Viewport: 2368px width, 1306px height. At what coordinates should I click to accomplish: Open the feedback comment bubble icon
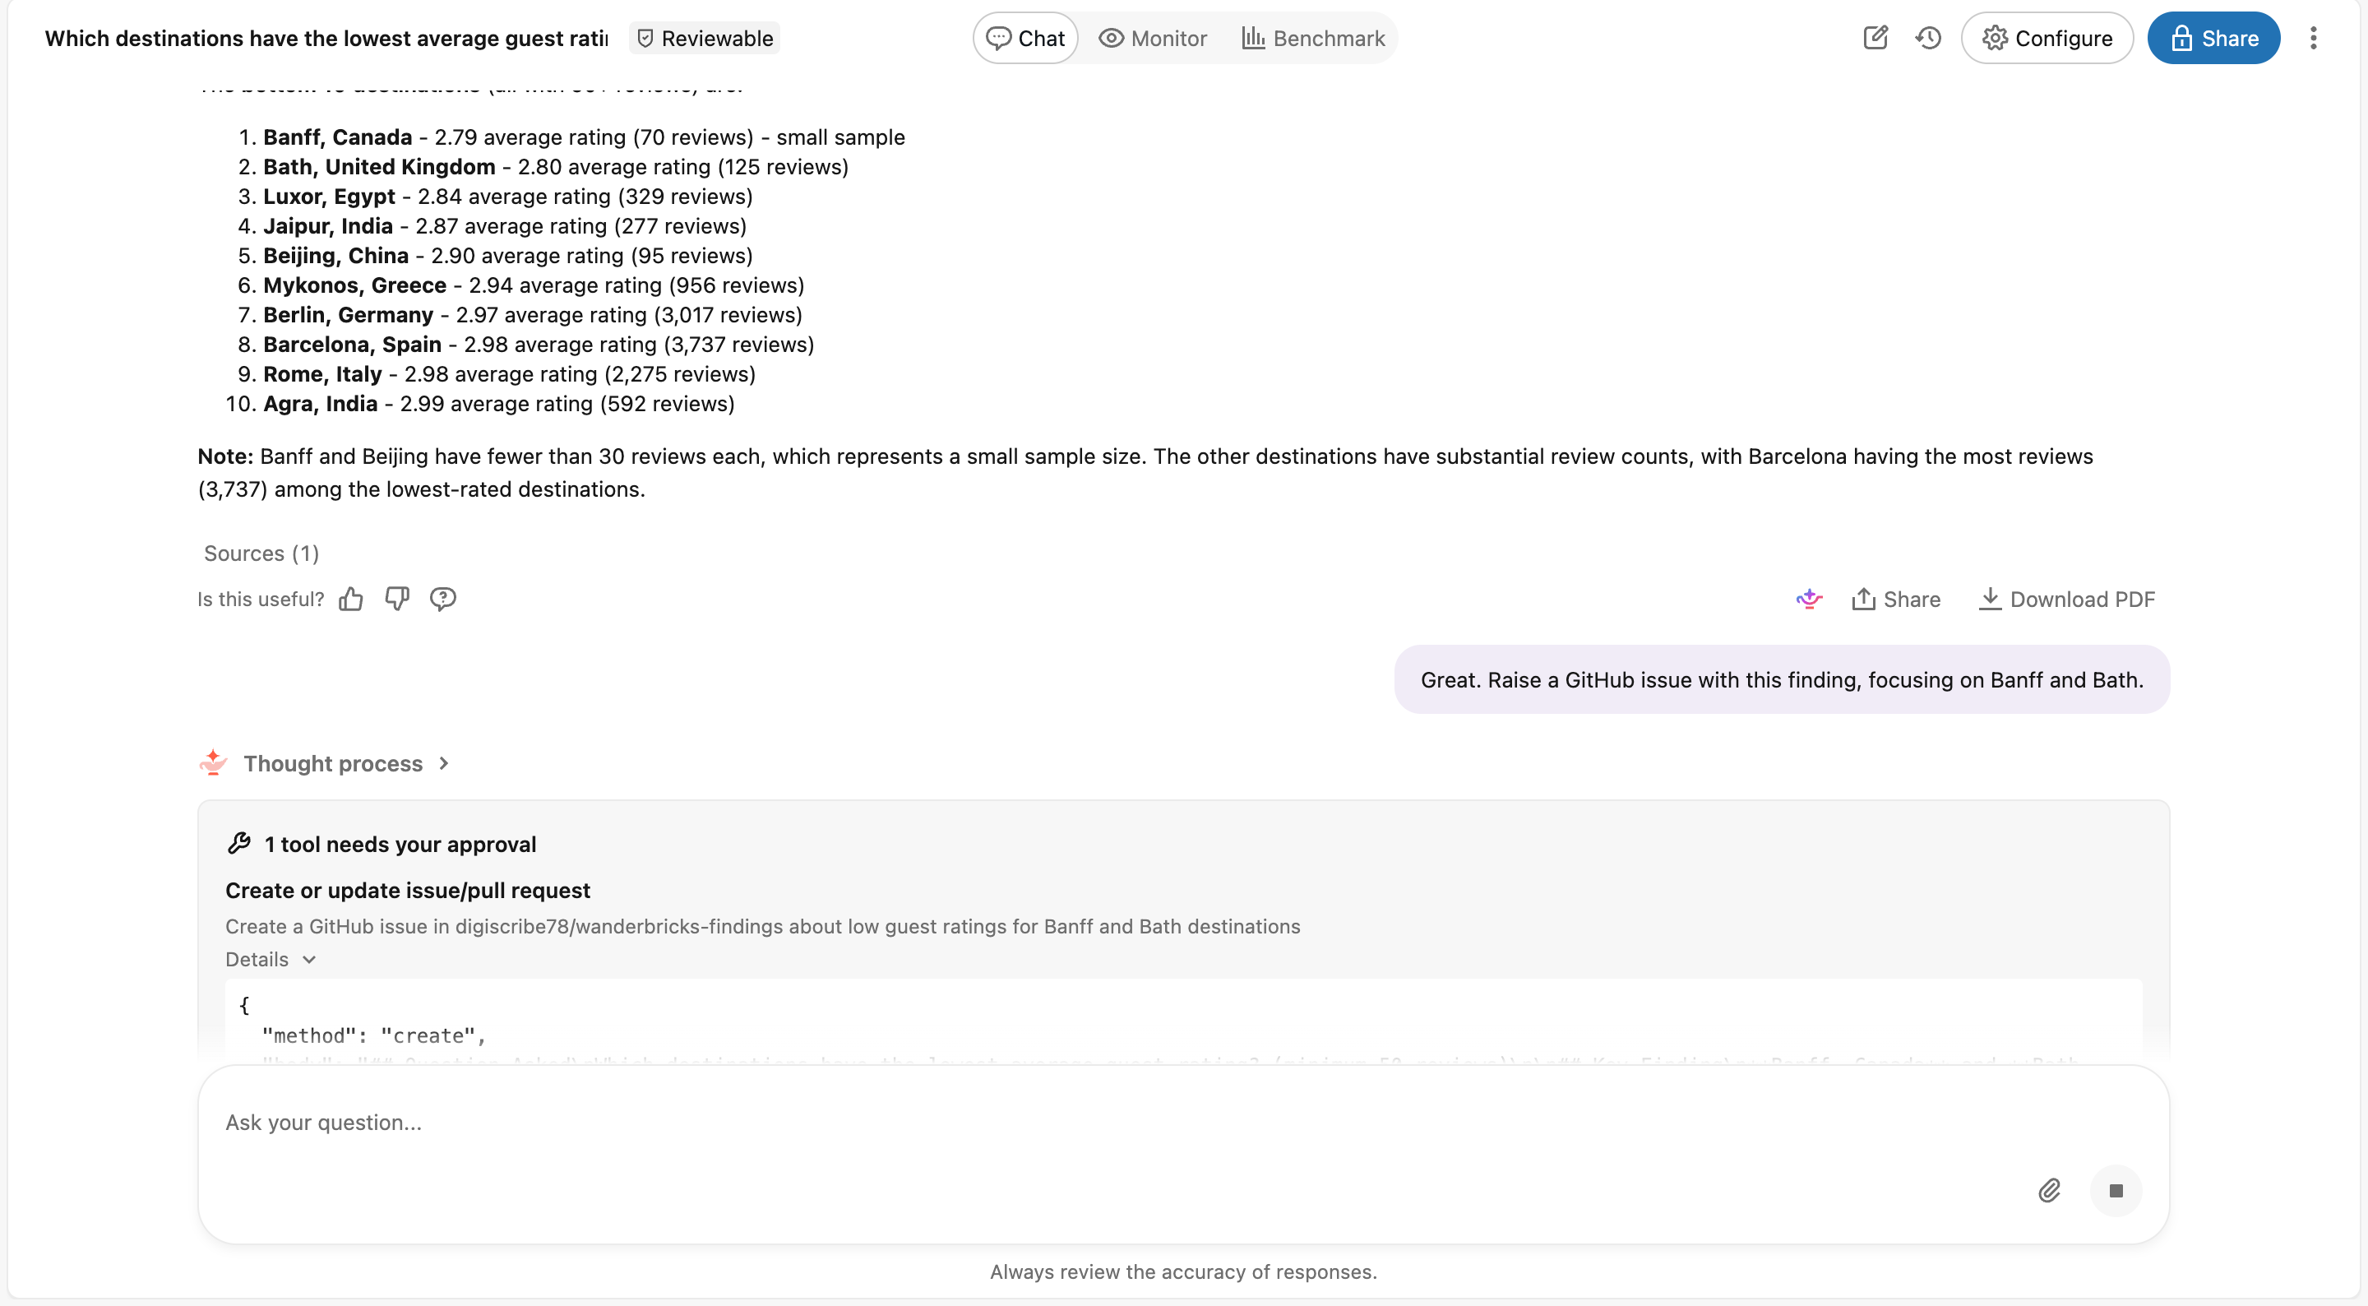[443, 599]
